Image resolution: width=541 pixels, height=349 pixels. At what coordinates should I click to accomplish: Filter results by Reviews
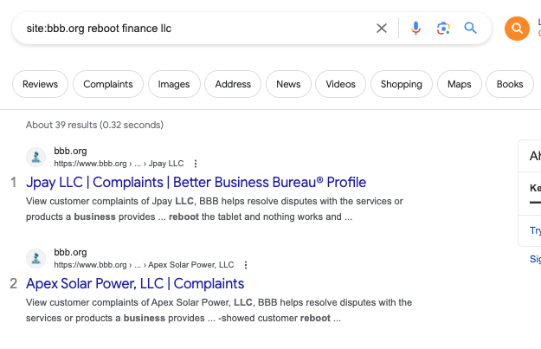tap(40, 84)
